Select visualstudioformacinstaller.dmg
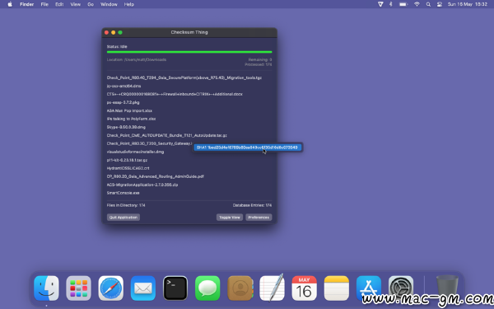The height and width of the screenshot is (309, 494). point(135,152)
